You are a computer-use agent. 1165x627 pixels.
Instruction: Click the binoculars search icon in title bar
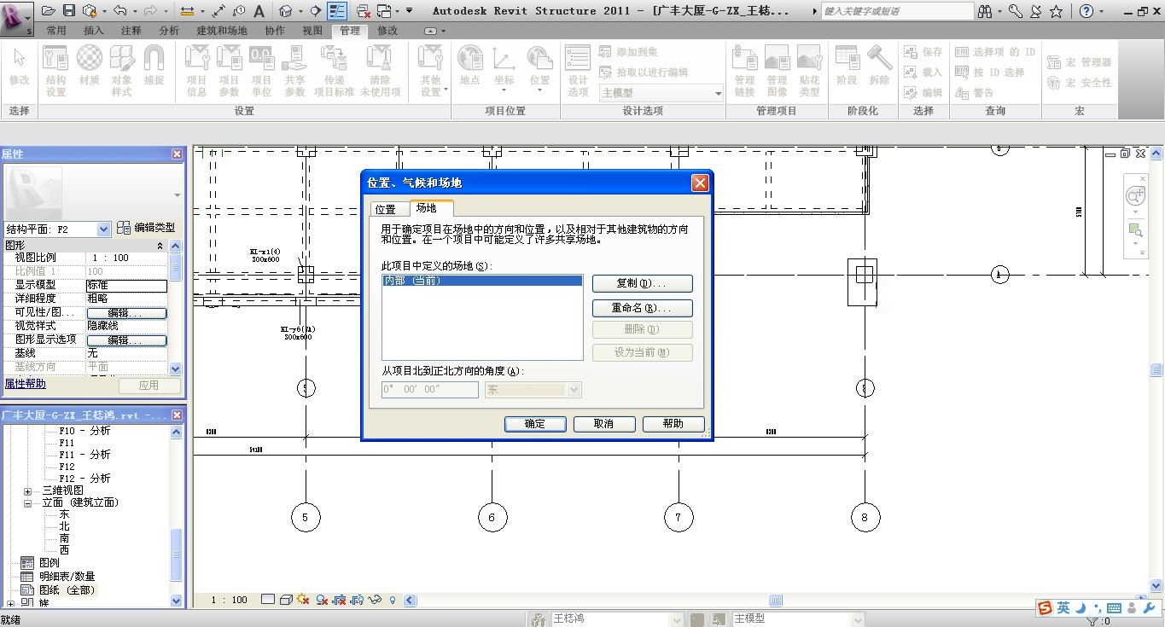click(986, 11)
